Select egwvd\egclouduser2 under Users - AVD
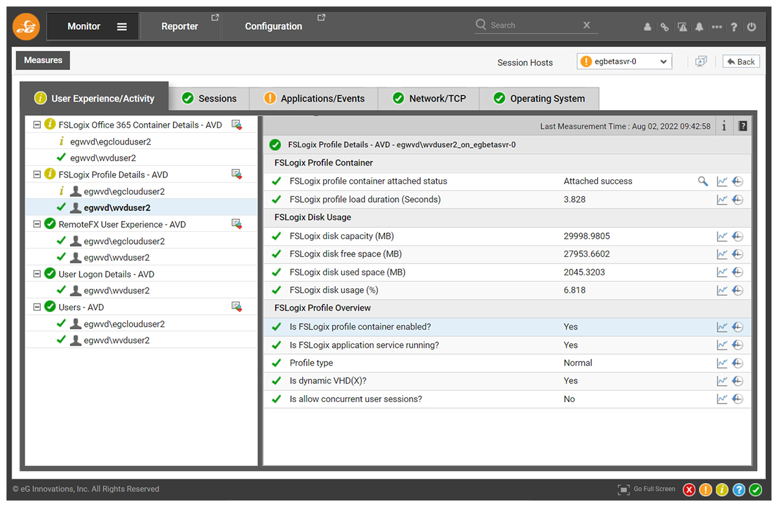This screenshot has width=778, height=507. pyautogui.click(x=124, y=324)
